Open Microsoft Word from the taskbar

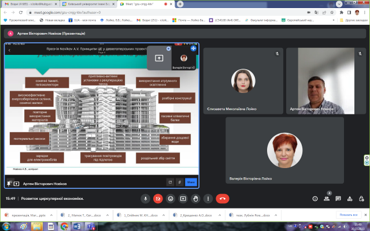pyautogui.click(x=76, y=226)
